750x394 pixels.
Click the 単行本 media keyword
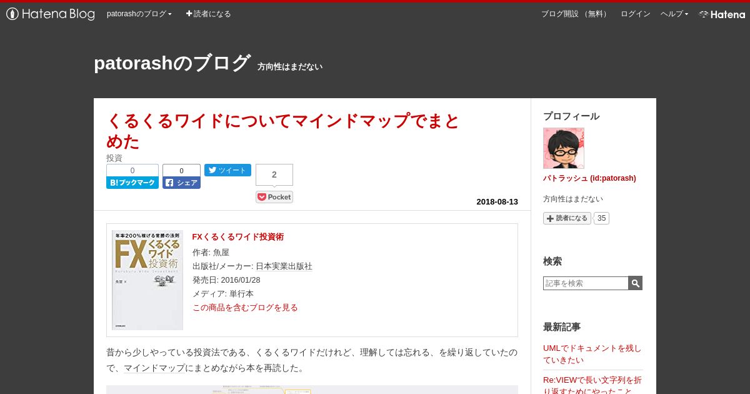pos(241,293)
